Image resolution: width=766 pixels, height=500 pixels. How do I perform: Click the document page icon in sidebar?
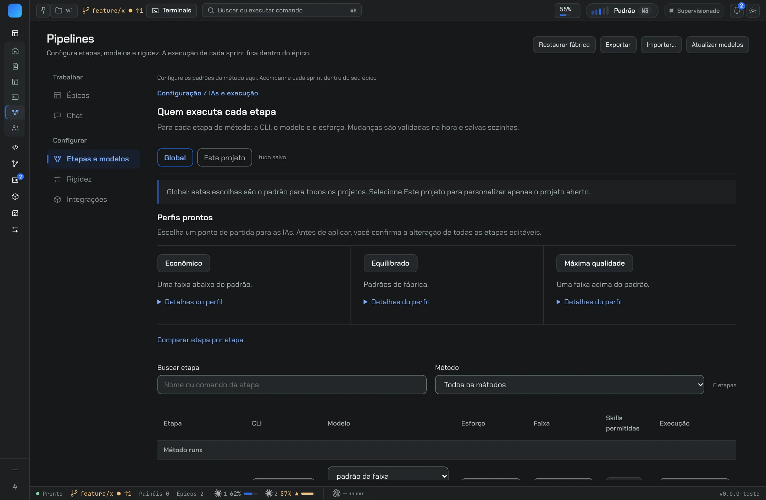pos(15,66)
